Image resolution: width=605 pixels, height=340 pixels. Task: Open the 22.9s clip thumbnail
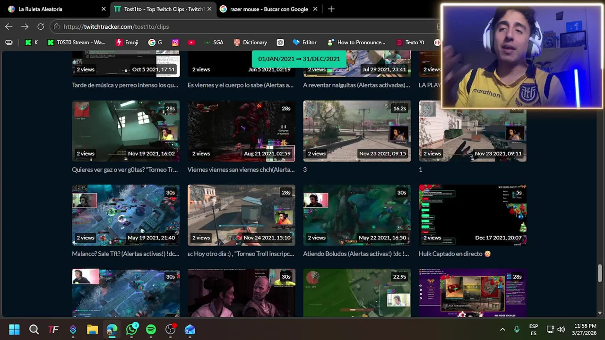tap(357, 293)
